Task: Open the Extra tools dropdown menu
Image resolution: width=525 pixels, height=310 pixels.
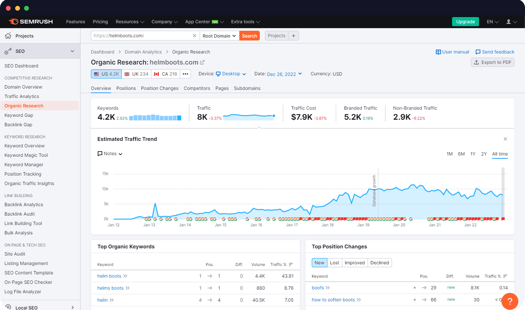Action: pos(245,22)
